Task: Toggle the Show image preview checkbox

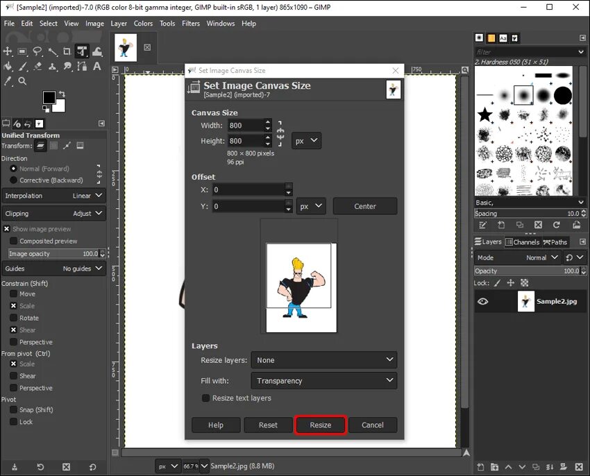Action: 7,229
